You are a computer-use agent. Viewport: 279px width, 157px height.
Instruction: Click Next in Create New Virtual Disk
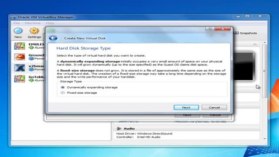186,107
